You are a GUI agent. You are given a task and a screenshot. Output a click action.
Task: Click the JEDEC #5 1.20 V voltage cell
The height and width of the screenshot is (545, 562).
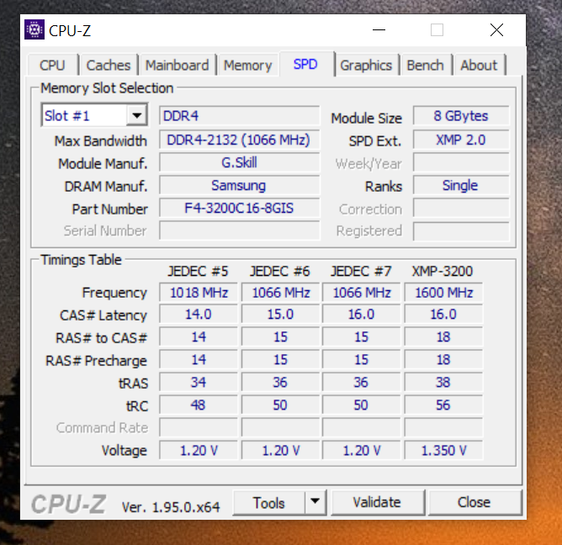(199, 451)
